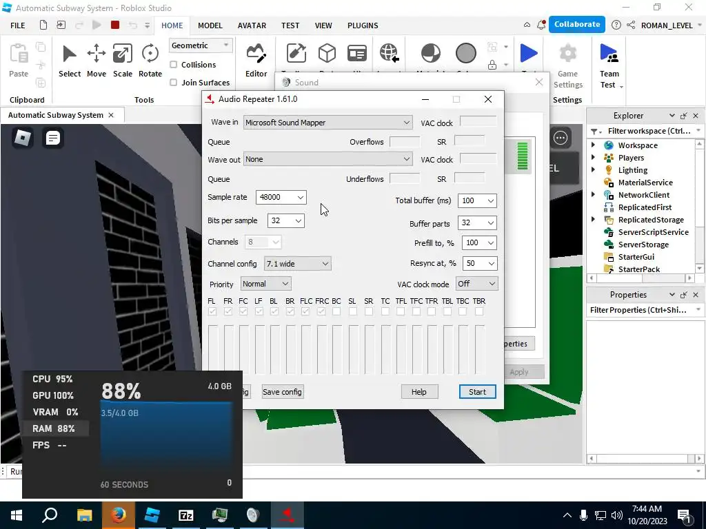This screenshot has height=529, width=706.
Task: Toggle the SL channel checkbox
Action: tap(352, 311)
